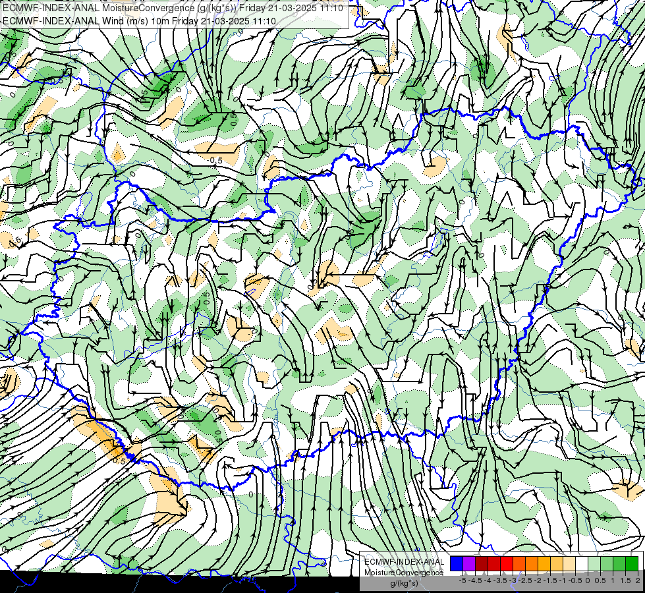Click the purple legend swatch
Image resolution: width=645 pixels, height=593 pixels.
click(469, 564)
